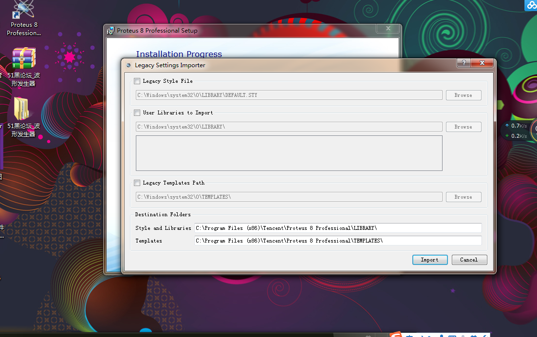This screenshot has height=337, width=537.
Task: Click the Destination Folders group label
Action: (x=163, y=214)
